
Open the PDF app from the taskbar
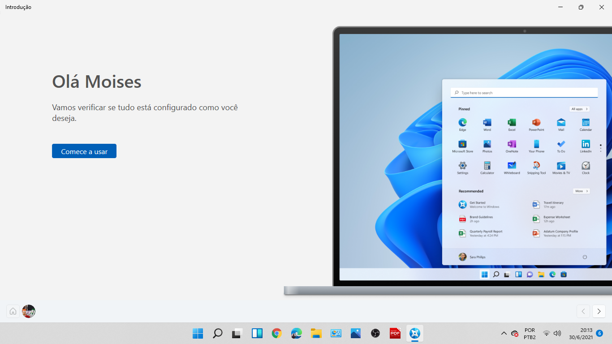tap(395, 333)
